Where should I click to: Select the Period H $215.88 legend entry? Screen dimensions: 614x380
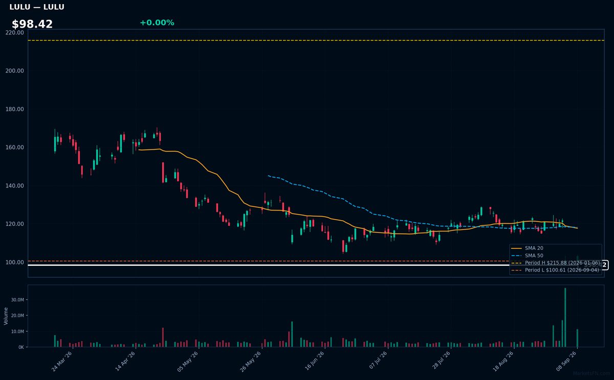[555, 263]
